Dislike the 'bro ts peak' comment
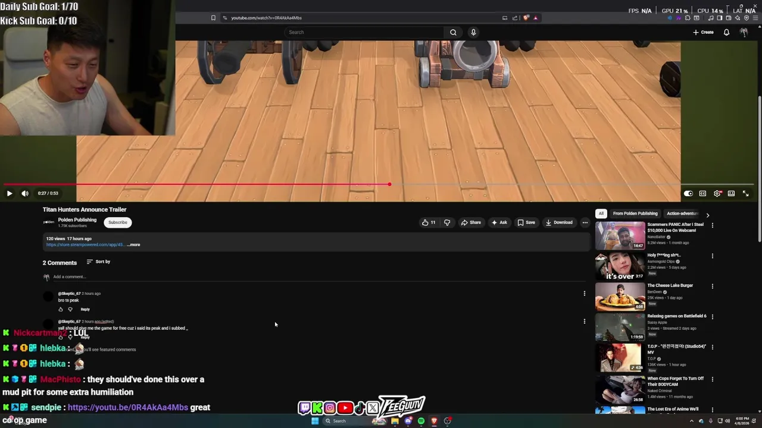This screenshot has width=762, height=428. click(x=70, y=309)
